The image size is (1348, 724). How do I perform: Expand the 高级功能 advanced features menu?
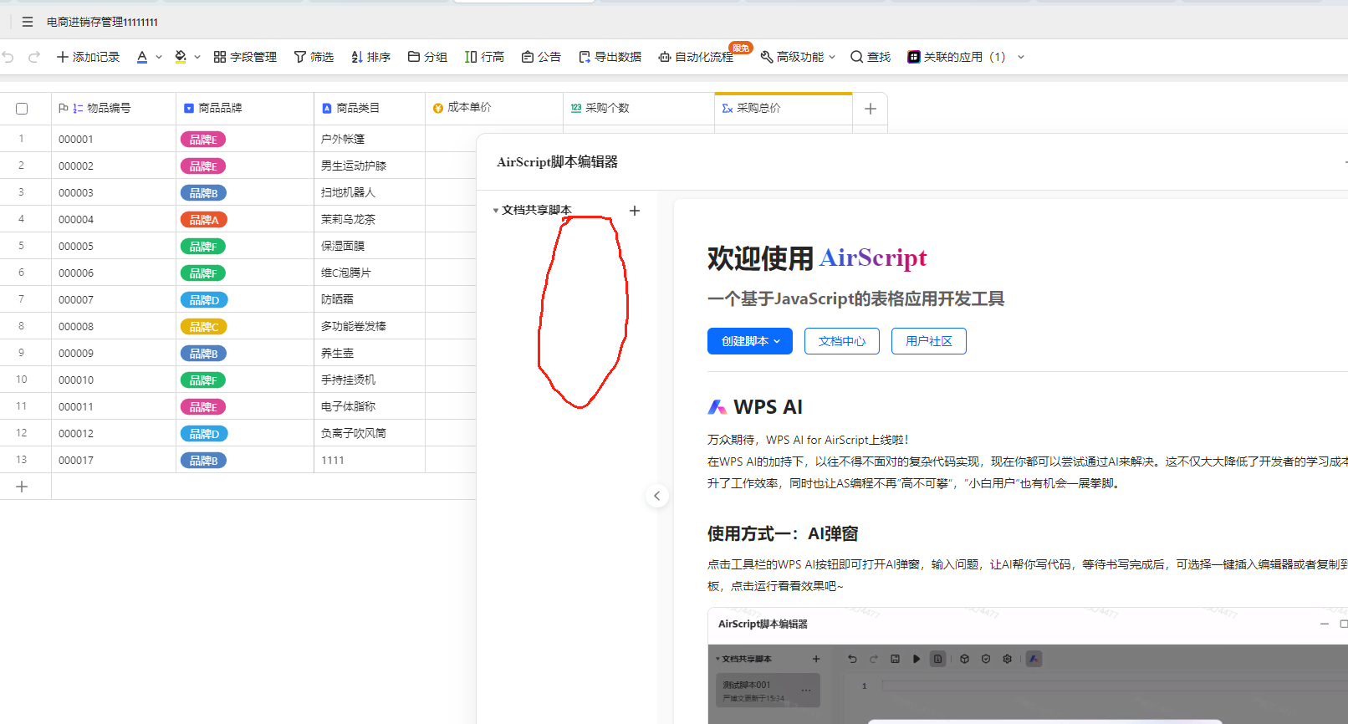pyautogui.click(x=798, y=57)
